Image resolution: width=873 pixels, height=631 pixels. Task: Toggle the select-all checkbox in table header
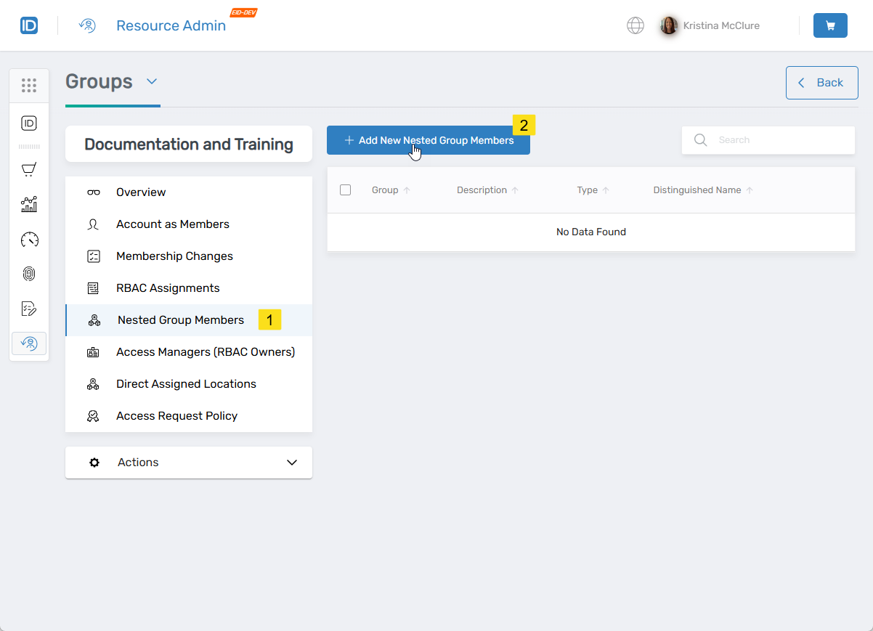[x=346, y=189]
